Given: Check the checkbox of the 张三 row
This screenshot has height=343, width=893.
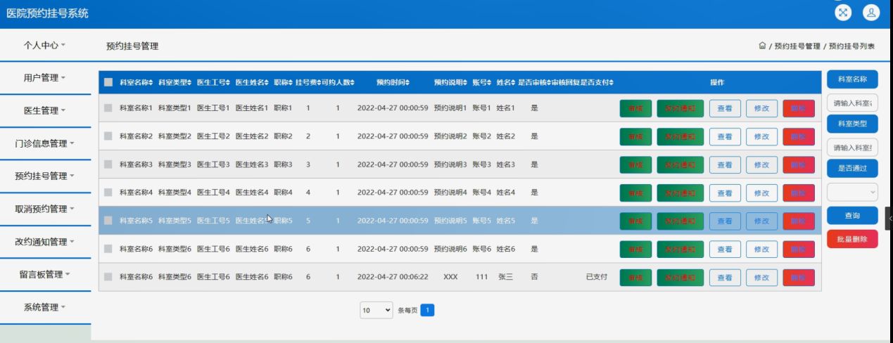Looking at the screenshot, I should [x=108, y=277].
